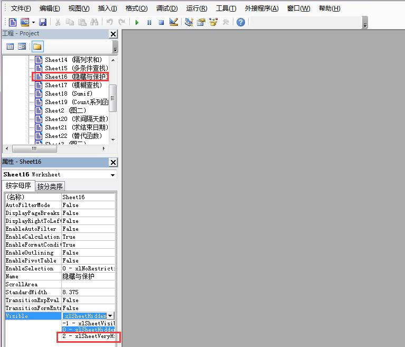
Task: Click the View Object icon in Project panel
Action: coord(22,46)
